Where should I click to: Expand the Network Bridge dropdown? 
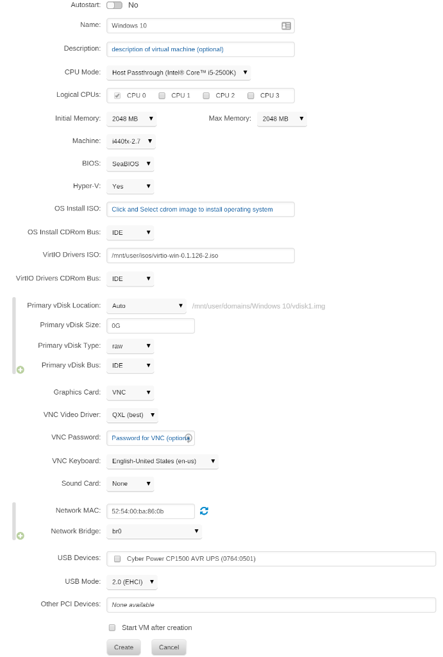click(154, 531)
